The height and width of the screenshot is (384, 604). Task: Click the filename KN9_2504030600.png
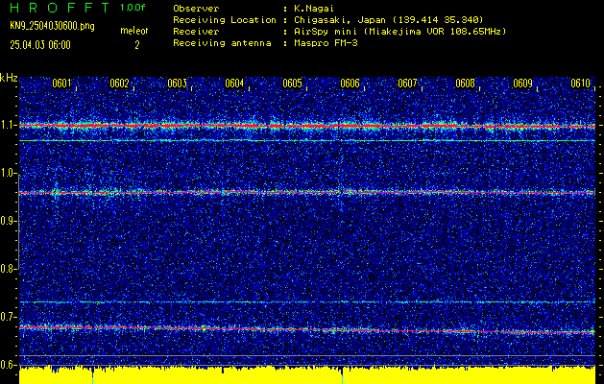point(52,26)
